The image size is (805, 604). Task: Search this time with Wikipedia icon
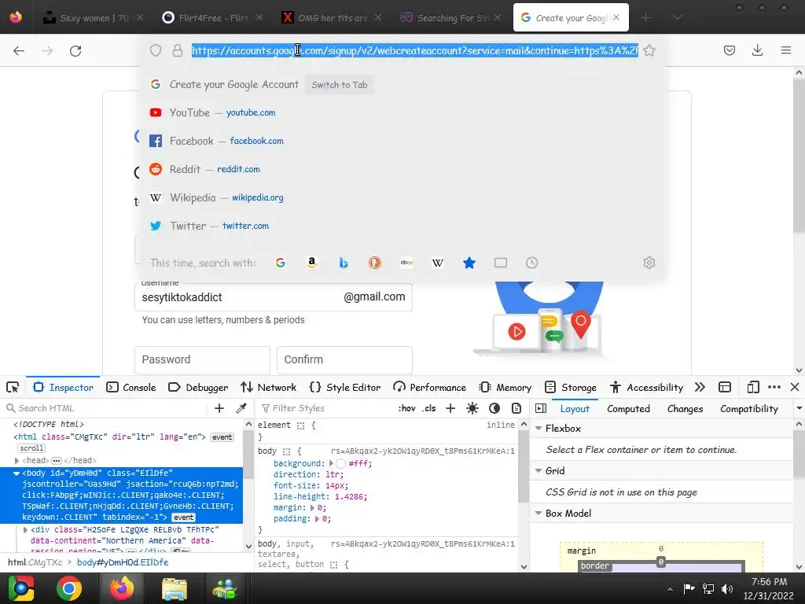437,263
